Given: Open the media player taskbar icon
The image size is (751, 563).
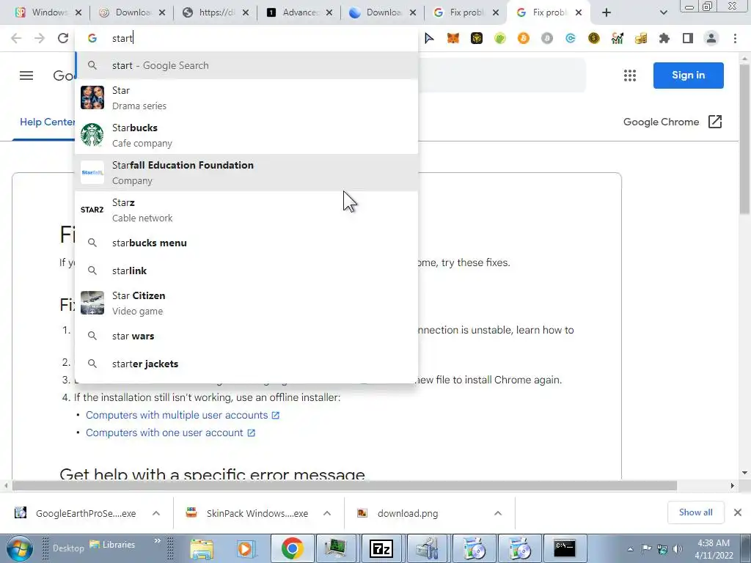Looking at the screenshot, I should [247, 548].
